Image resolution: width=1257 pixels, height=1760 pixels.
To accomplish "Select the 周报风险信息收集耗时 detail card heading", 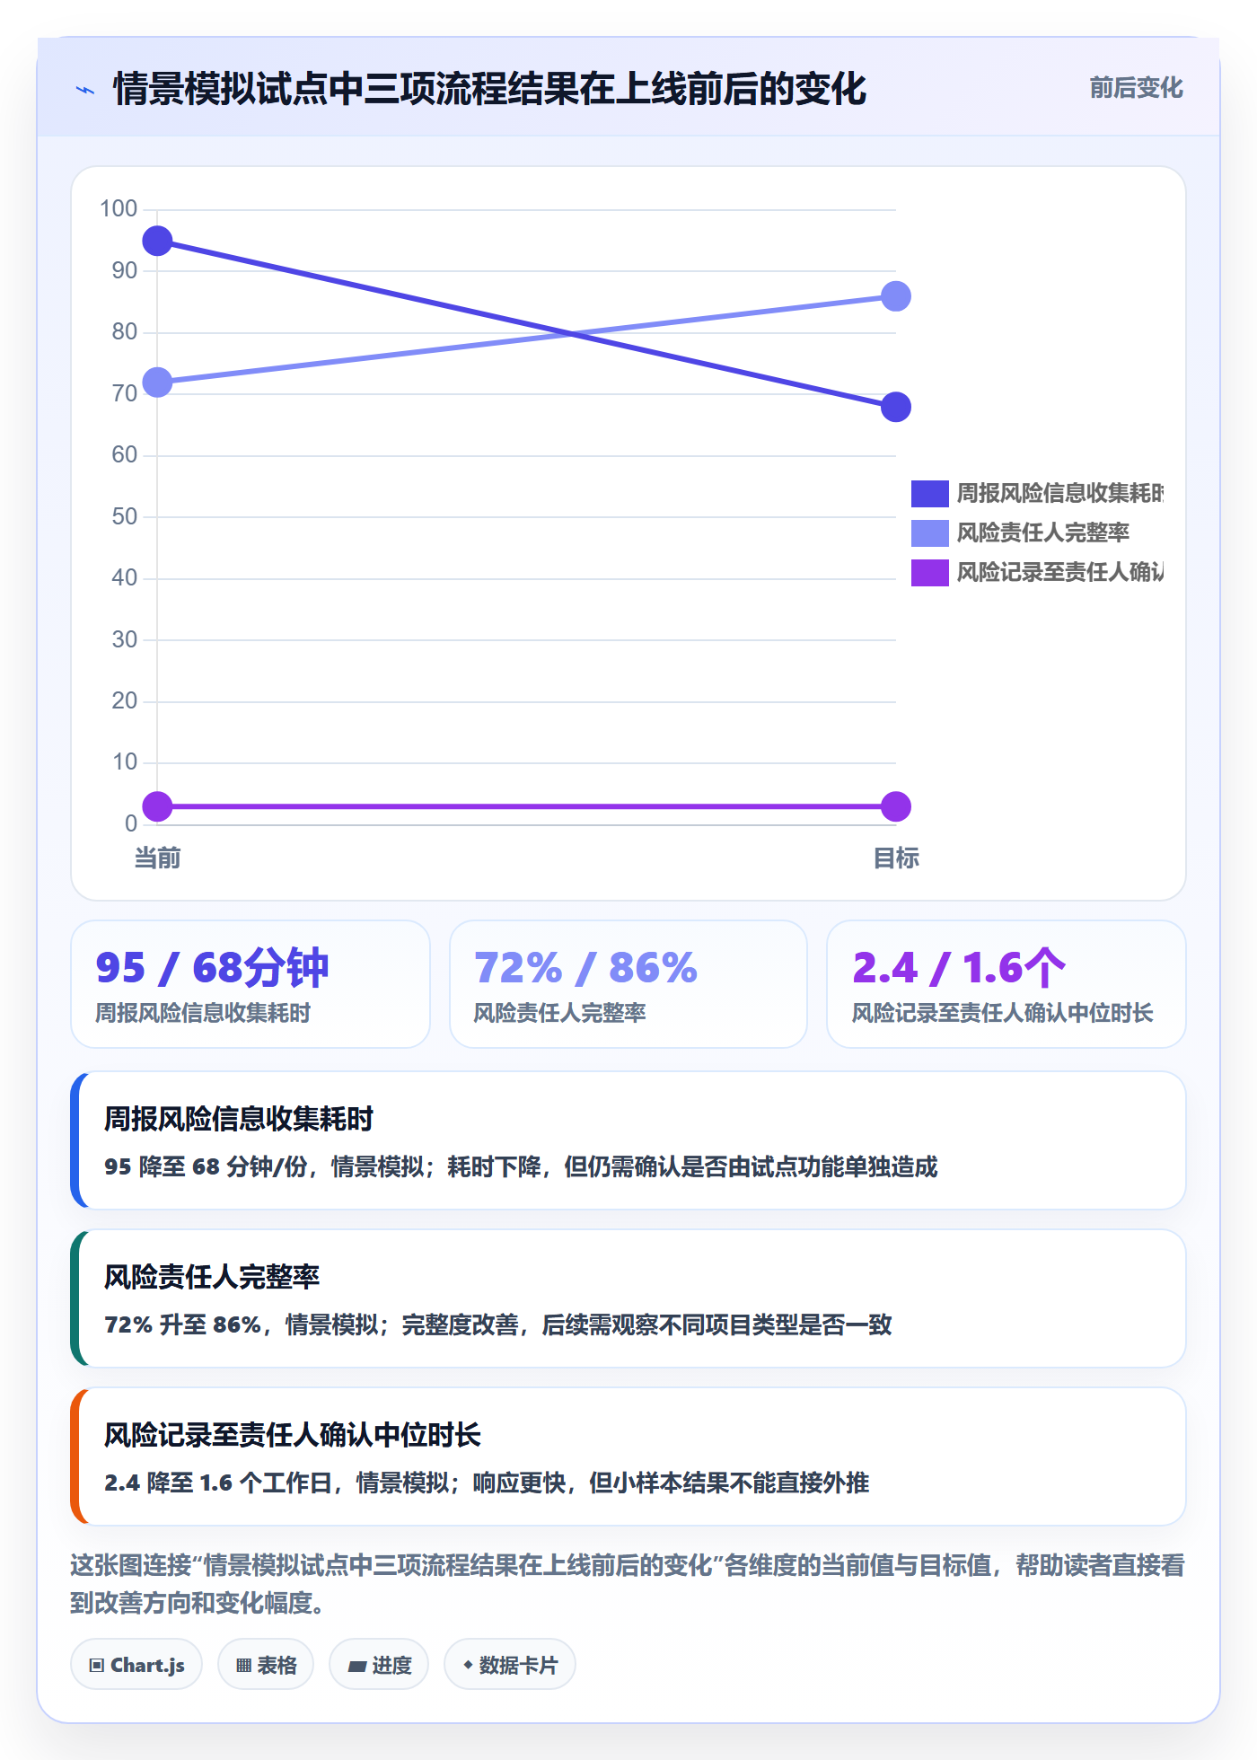I will (x=239, y=1119).
